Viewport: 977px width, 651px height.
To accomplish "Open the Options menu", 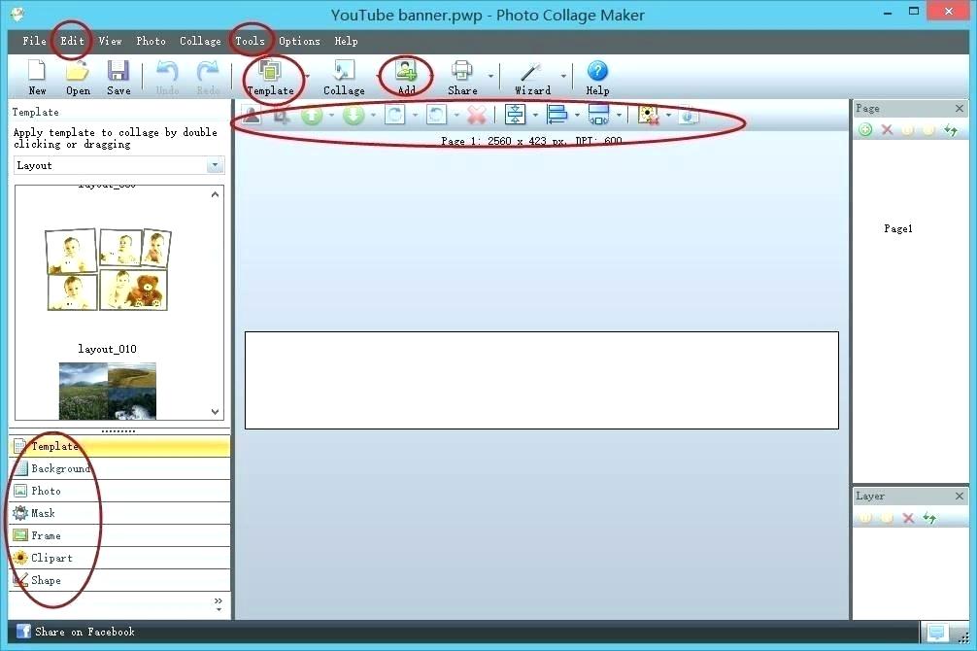I will click(299, 41).
